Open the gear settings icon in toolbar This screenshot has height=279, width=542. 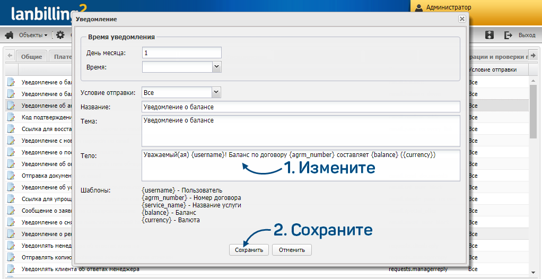click(x=60, y=35)
